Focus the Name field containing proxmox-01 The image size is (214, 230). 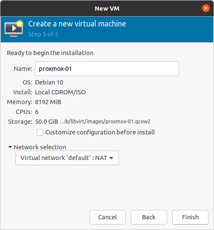coord(107,69)
